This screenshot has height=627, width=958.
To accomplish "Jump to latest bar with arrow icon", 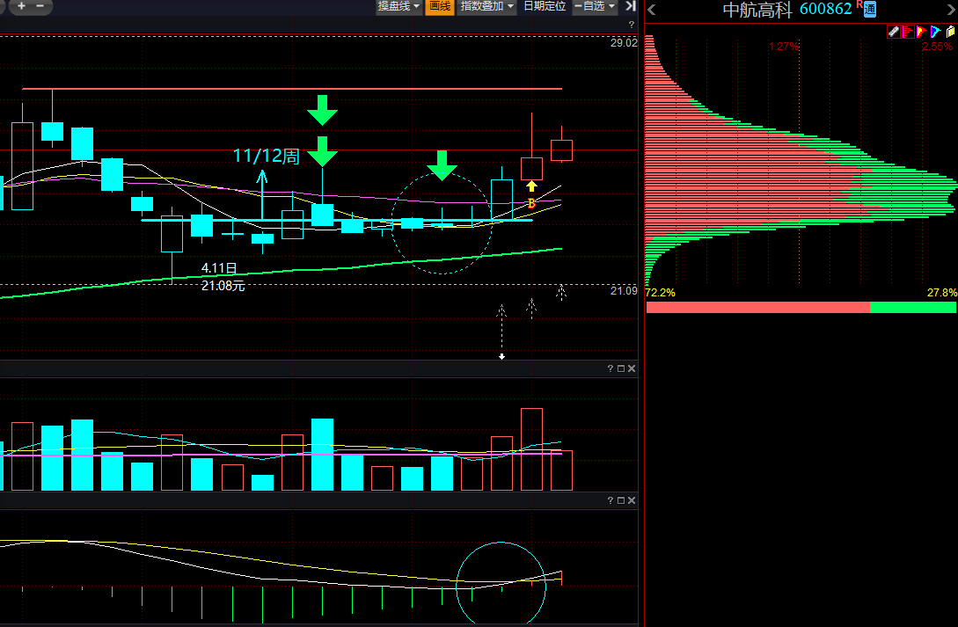I will [x=631, y=6].
